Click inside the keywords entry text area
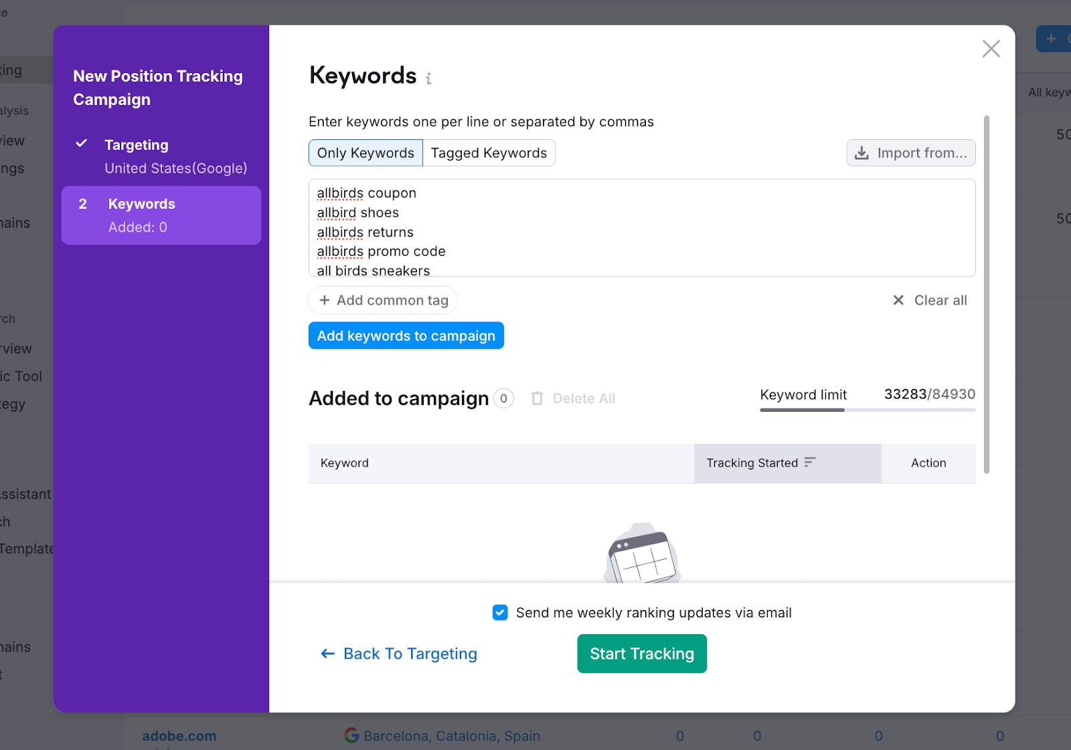The width and height of the screenshot is (1071, 750). 641,228
